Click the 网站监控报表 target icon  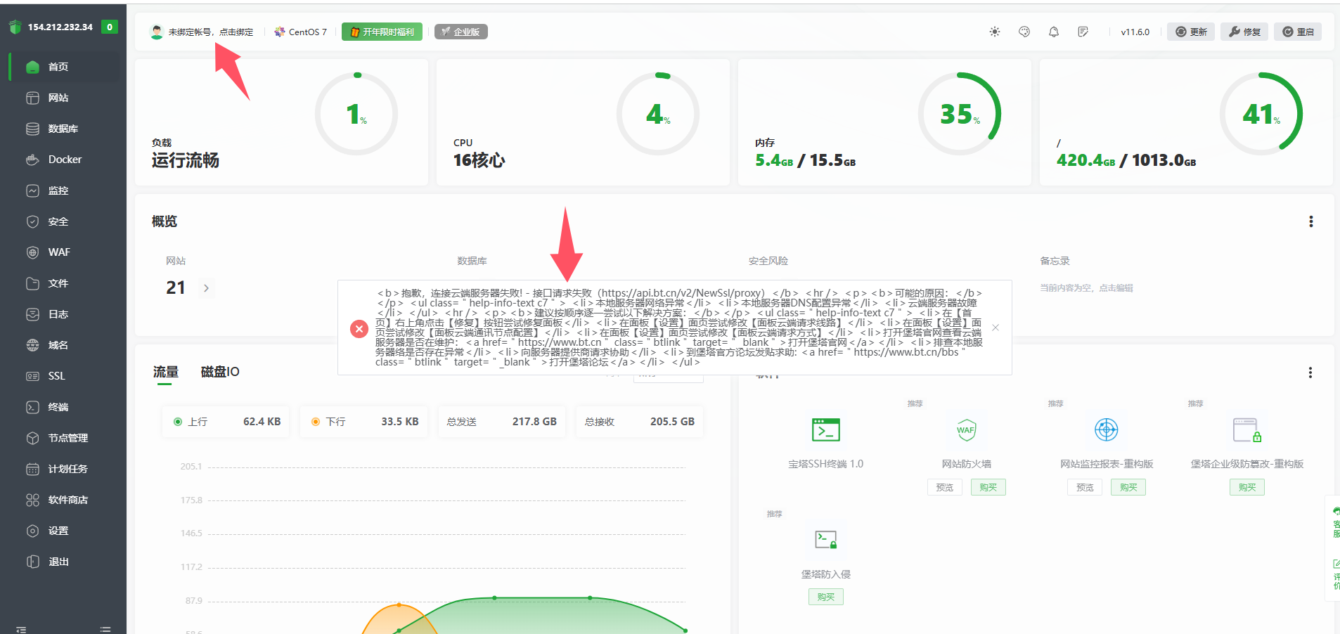pos(1107,429)
